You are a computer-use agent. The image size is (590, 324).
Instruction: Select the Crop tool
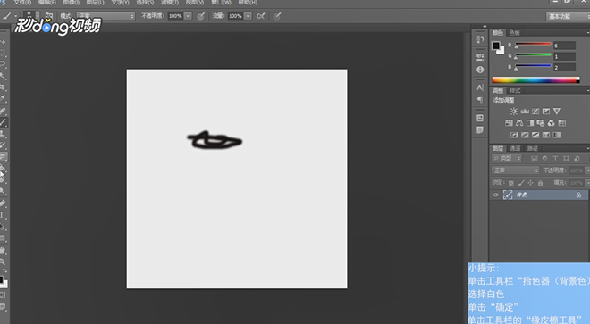[3, 87]
